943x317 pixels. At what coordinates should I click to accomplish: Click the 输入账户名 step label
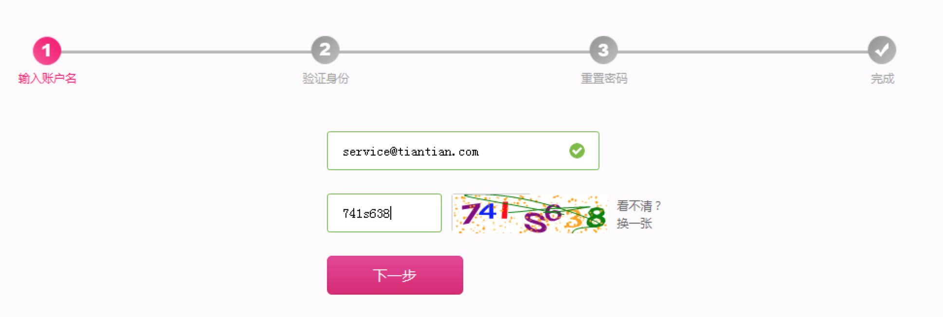click(x=47, y=78)
